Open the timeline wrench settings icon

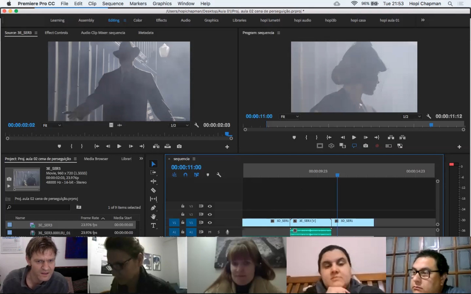coord(219,175)
